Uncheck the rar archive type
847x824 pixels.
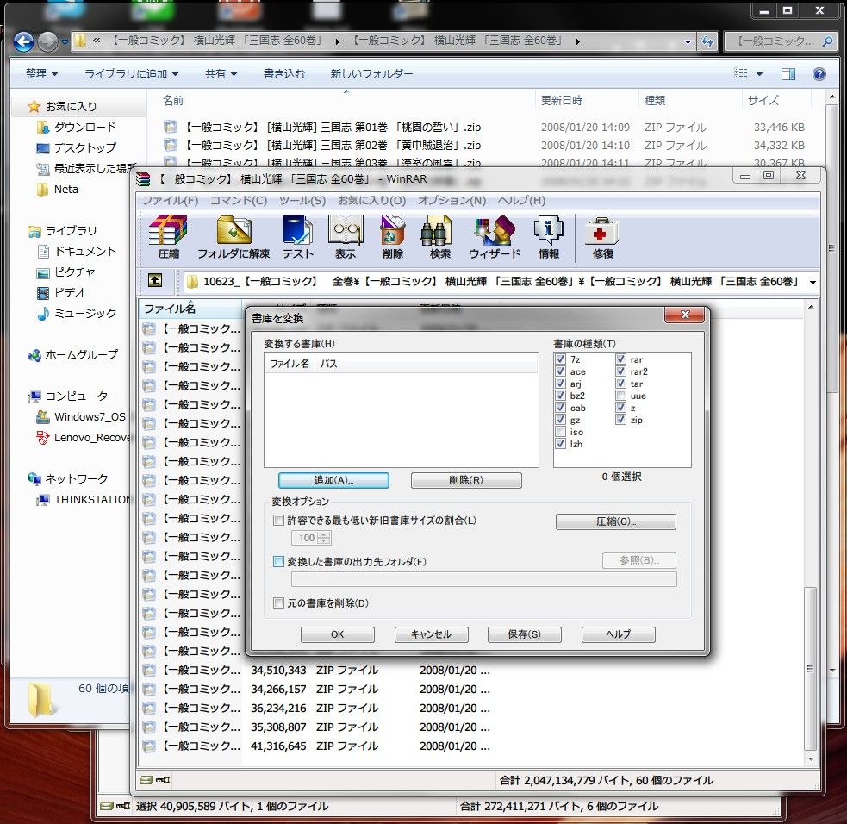(x=620, y=359)
